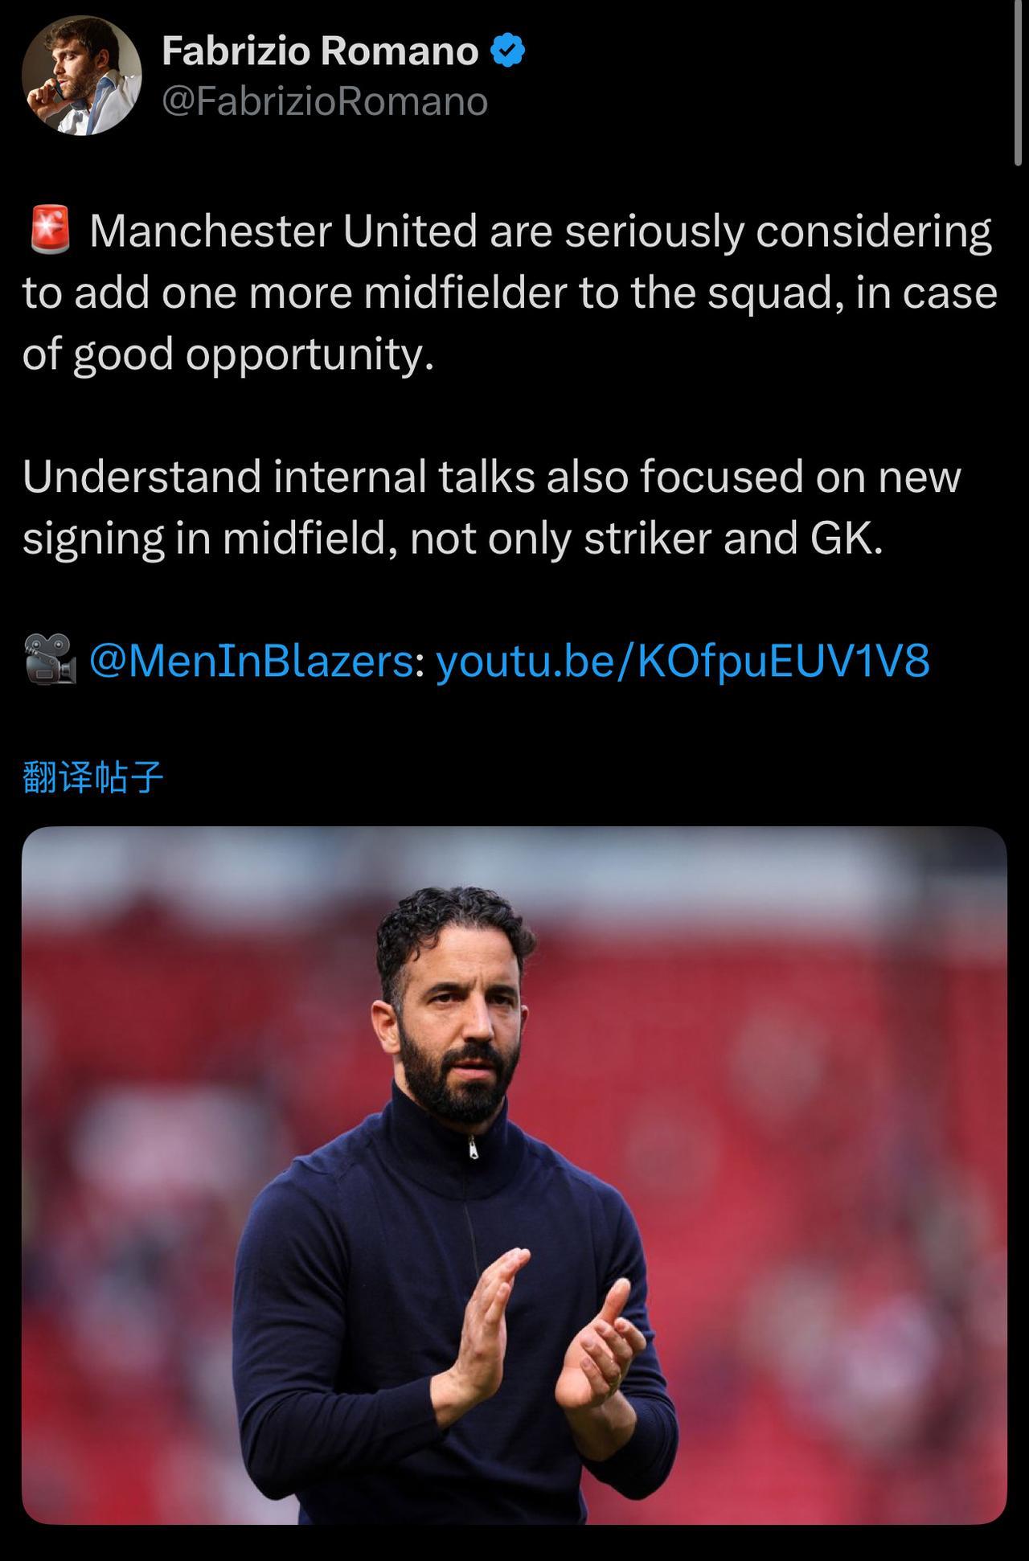This screenshot has height=1561, width=1029.
Task: Open Fabrizio Romano's profile avatar
Action: tap(81, 76)
